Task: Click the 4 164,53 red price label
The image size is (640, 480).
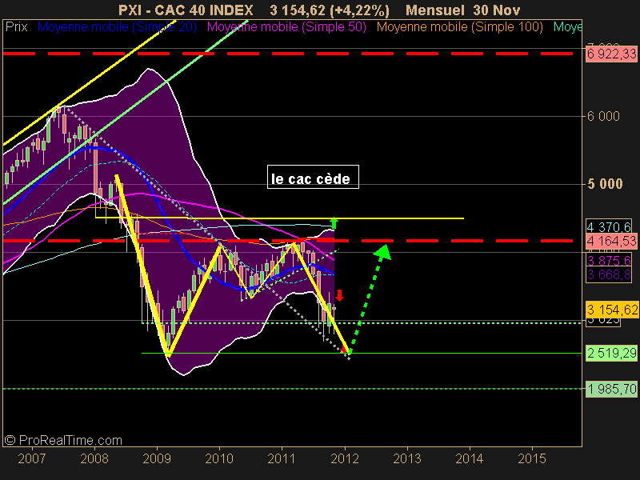Action: point(611,242)
